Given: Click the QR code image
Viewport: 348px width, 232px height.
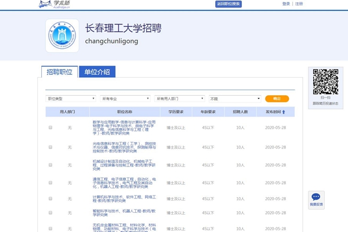Looking at the screenshot, I should tap(325, 82).
